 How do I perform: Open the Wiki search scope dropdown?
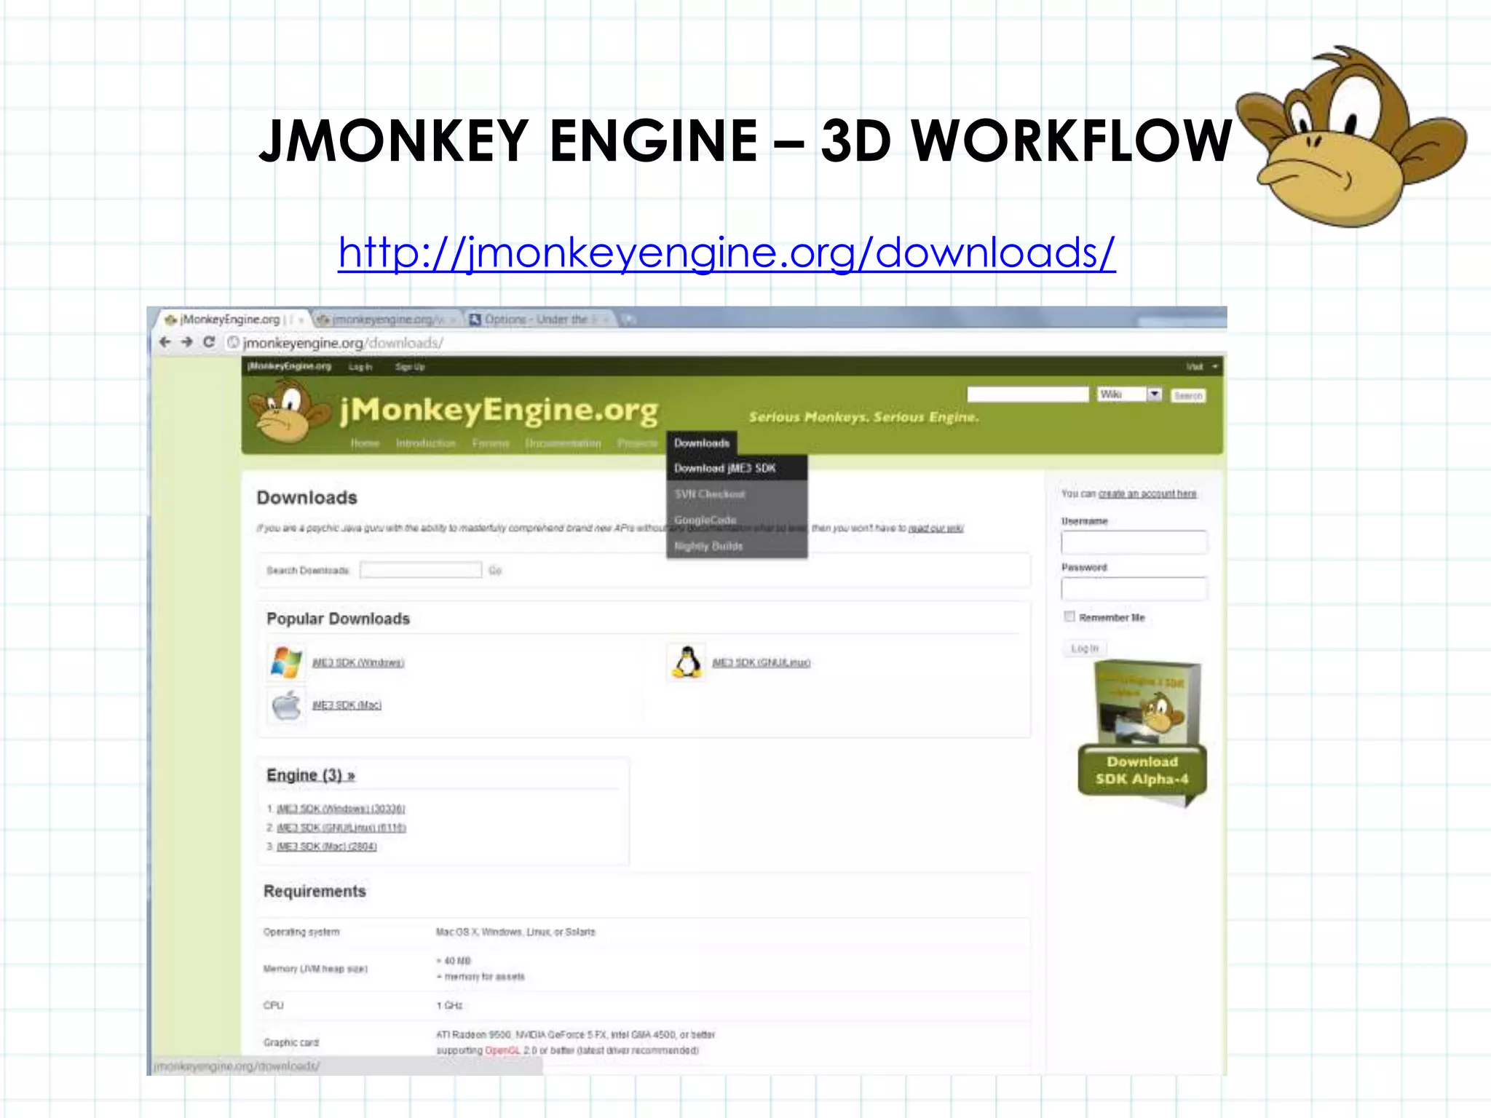click(1154, 394)
